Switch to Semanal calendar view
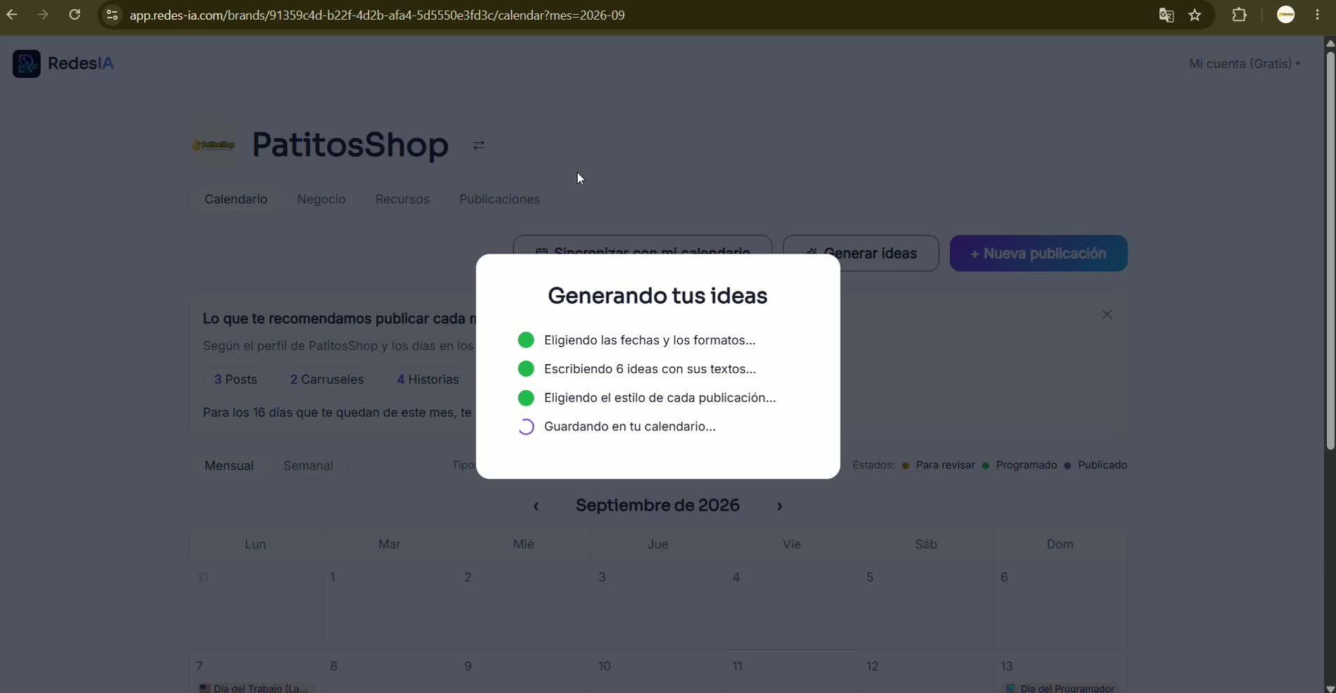The height and width of the screenshot is (693, 1336). [308, 466]
